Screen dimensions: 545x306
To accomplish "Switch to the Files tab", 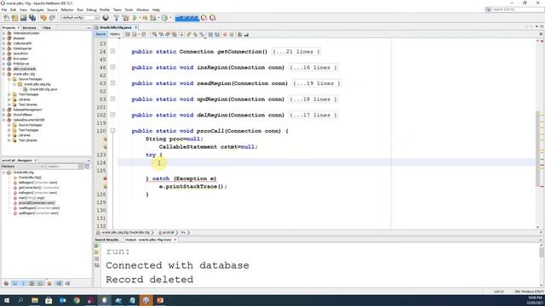I will [x=47, y=28].
